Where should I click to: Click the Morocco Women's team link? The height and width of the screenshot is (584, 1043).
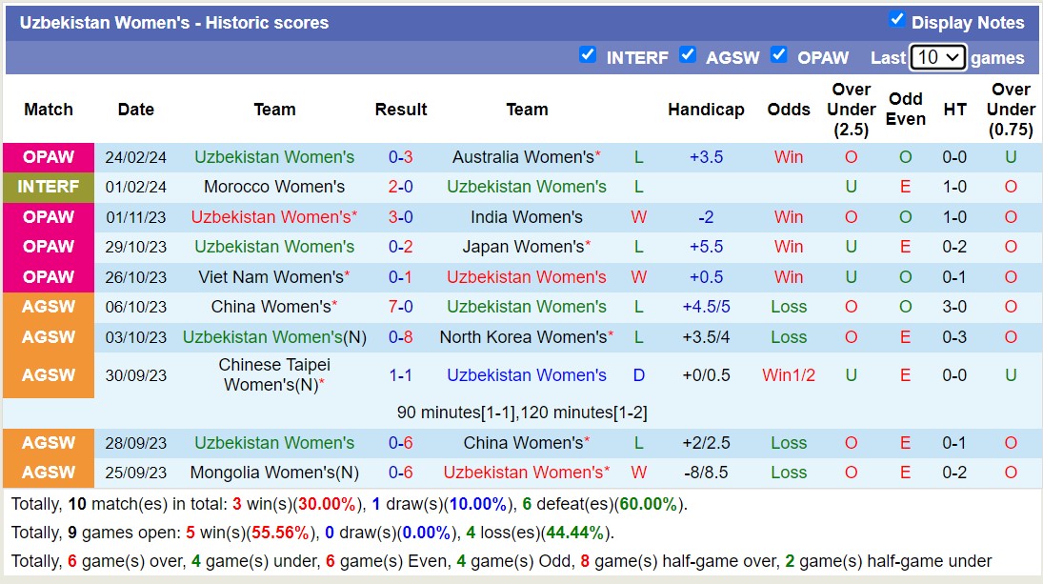(274, 187)
